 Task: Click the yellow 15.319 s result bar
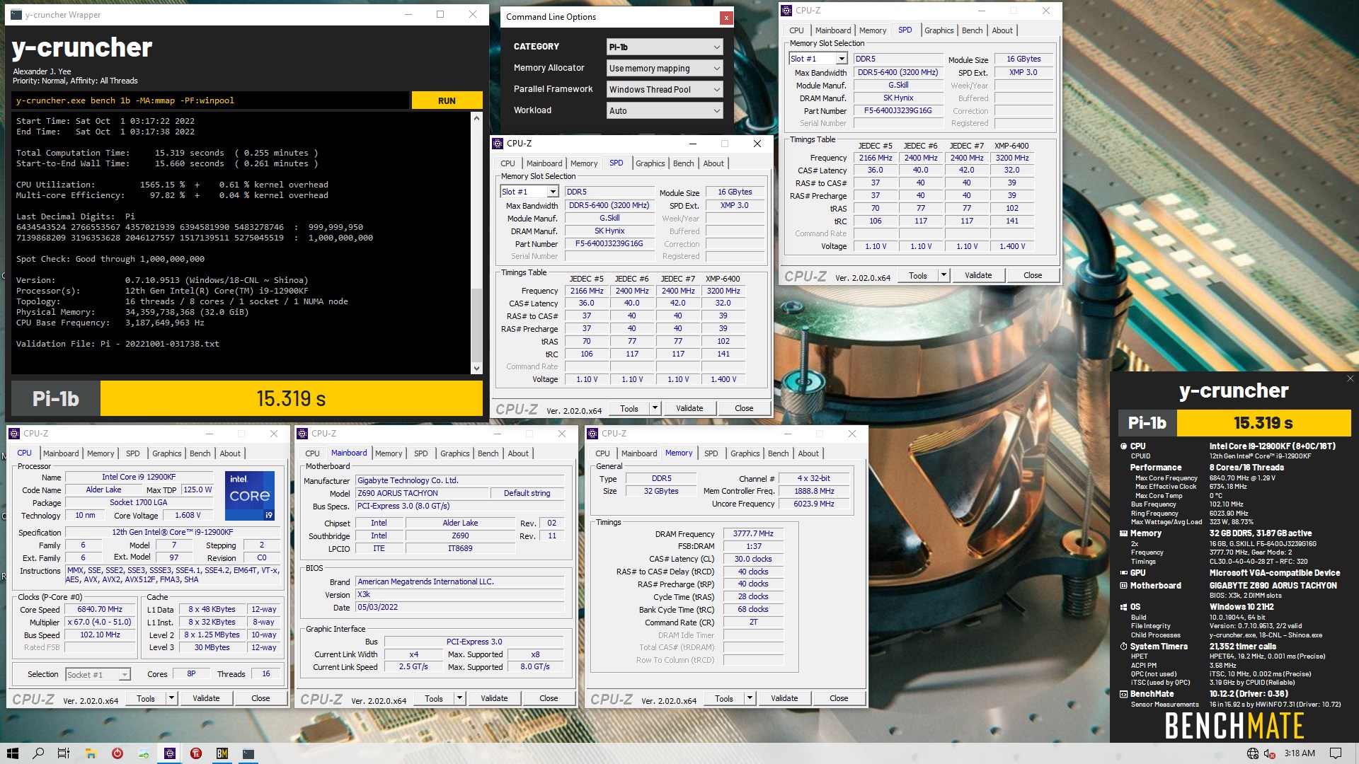[291, 399]
